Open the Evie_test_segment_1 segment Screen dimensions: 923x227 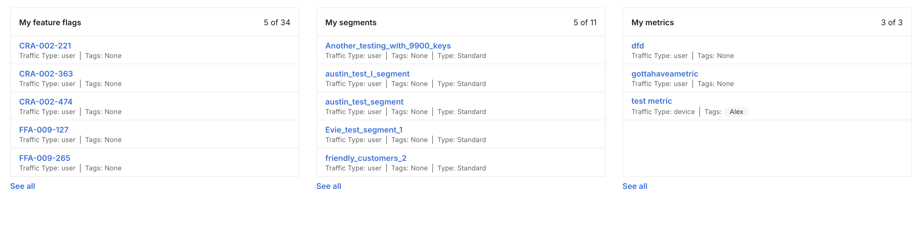(364, 130)
